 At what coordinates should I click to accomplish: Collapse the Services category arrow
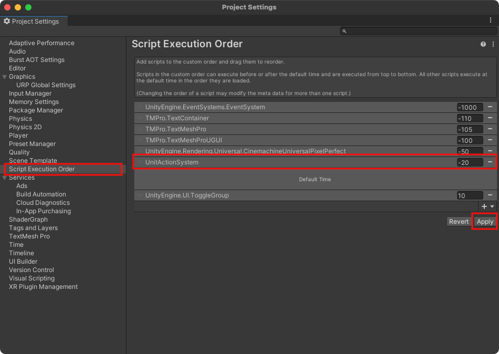point(5,178)
